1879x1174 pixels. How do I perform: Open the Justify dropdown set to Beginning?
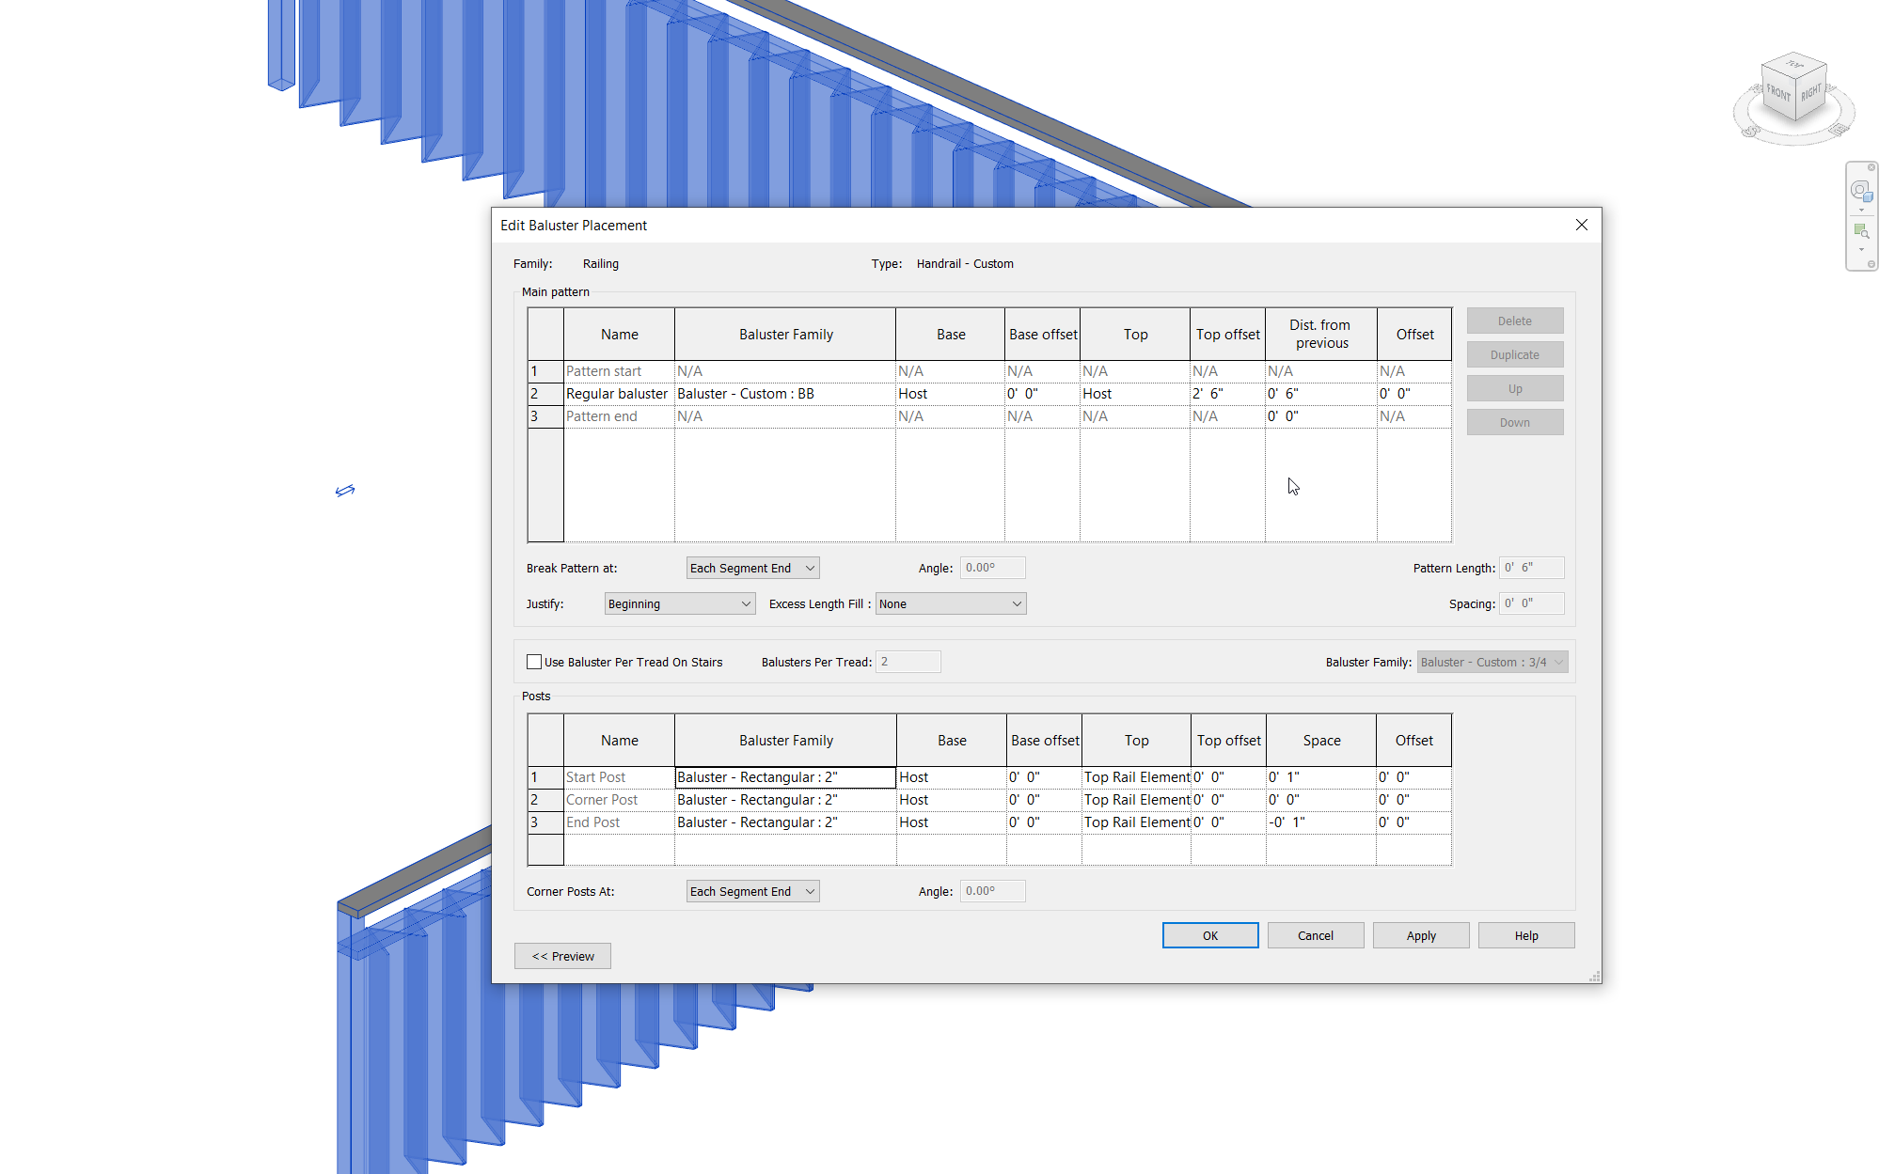click(x=679, y=603)
